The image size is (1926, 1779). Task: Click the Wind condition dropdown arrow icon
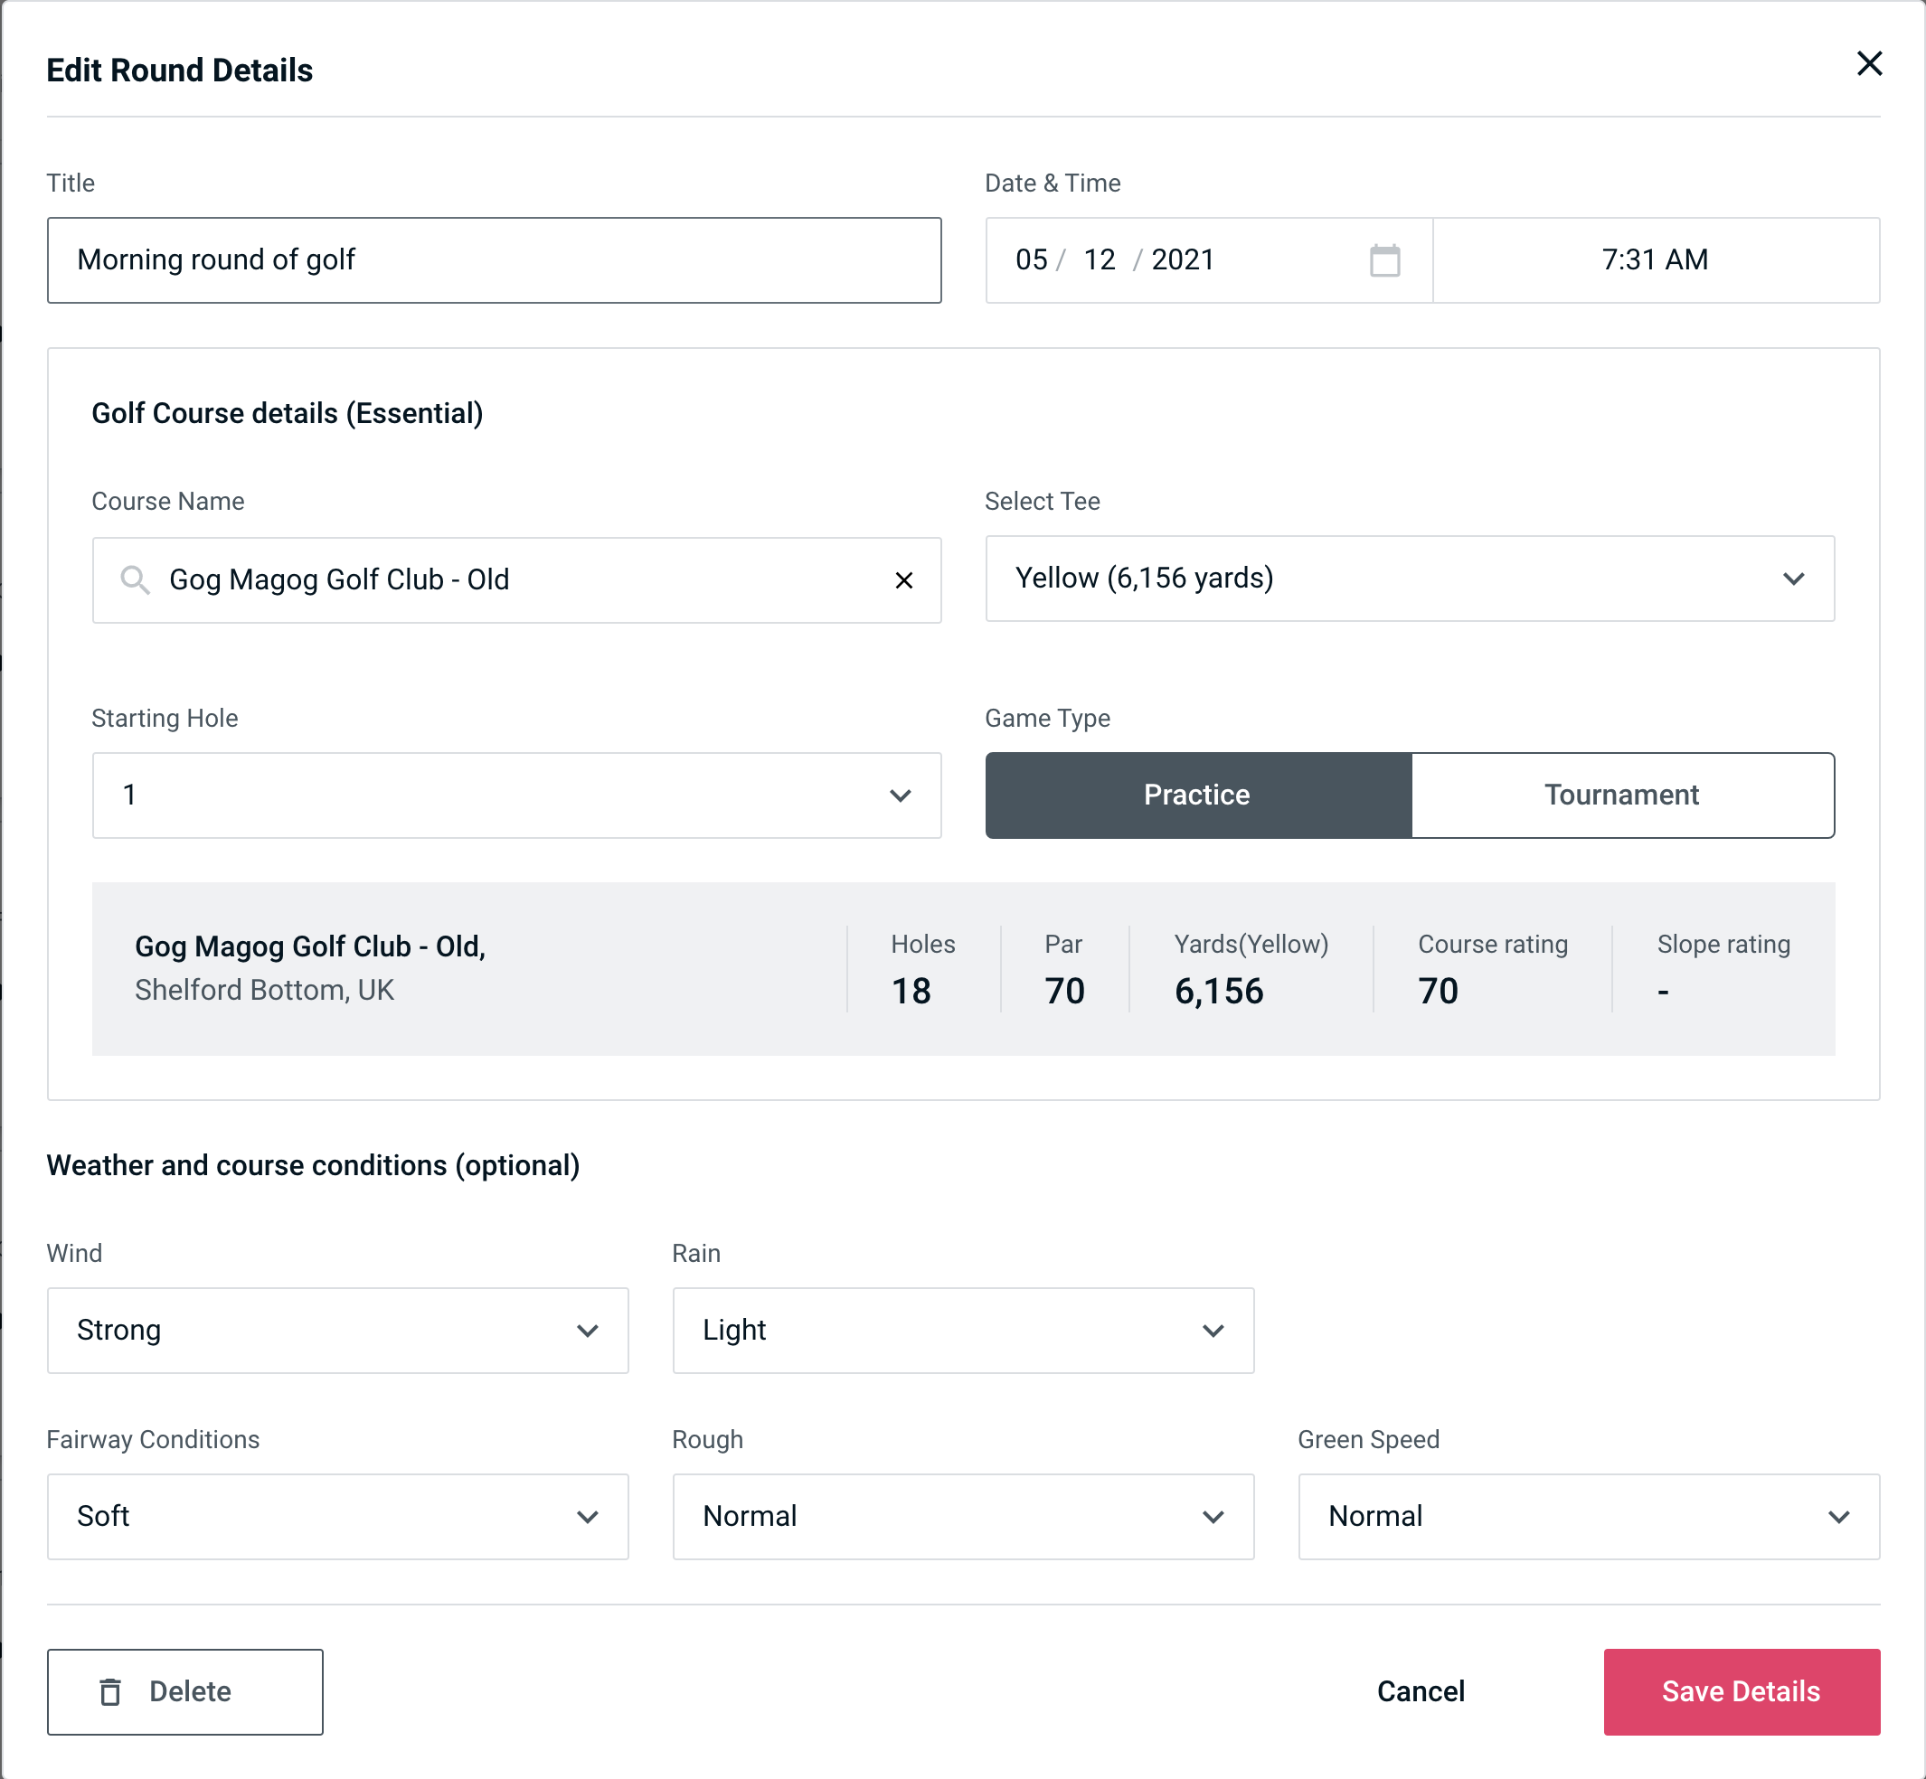tap(590, 1330)
